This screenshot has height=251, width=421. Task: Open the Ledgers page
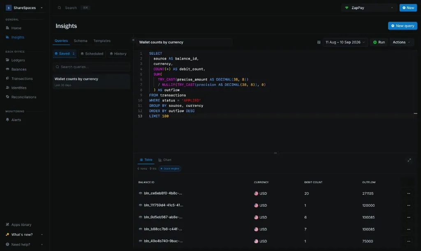(x=18, y=60)
